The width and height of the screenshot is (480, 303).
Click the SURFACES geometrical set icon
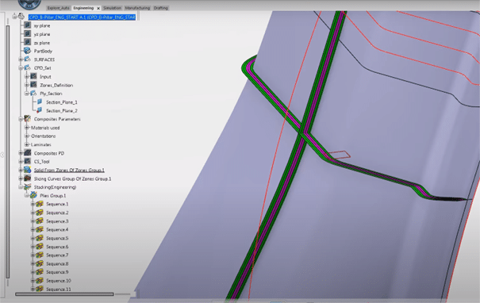coord(28,59)
